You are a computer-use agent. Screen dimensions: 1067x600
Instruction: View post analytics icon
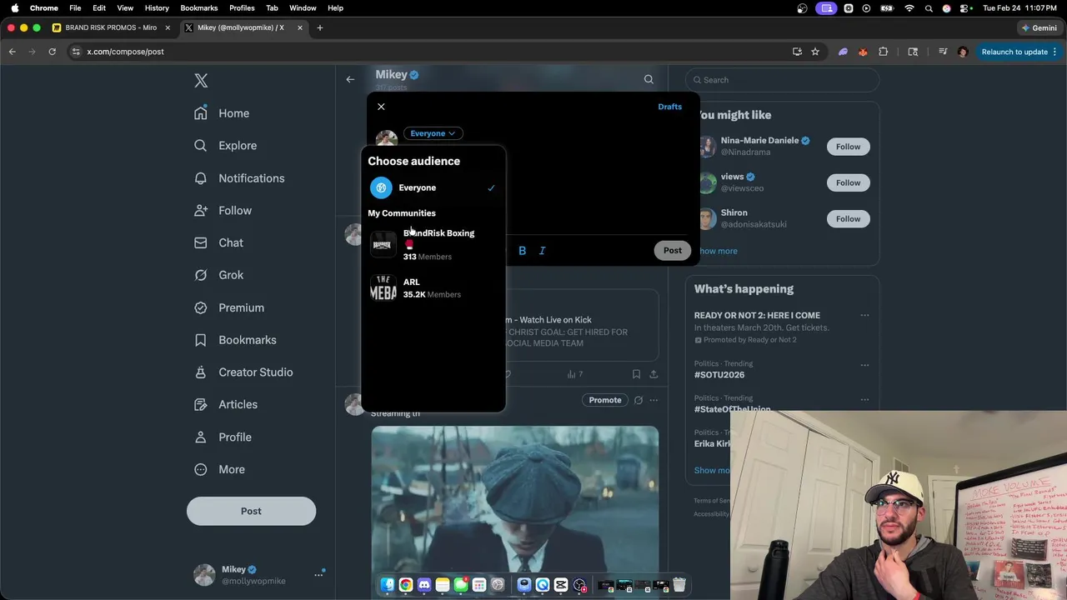point(574,374)
